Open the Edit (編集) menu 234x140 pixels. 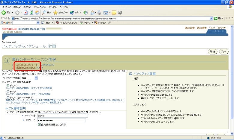(x=17, y=7)
